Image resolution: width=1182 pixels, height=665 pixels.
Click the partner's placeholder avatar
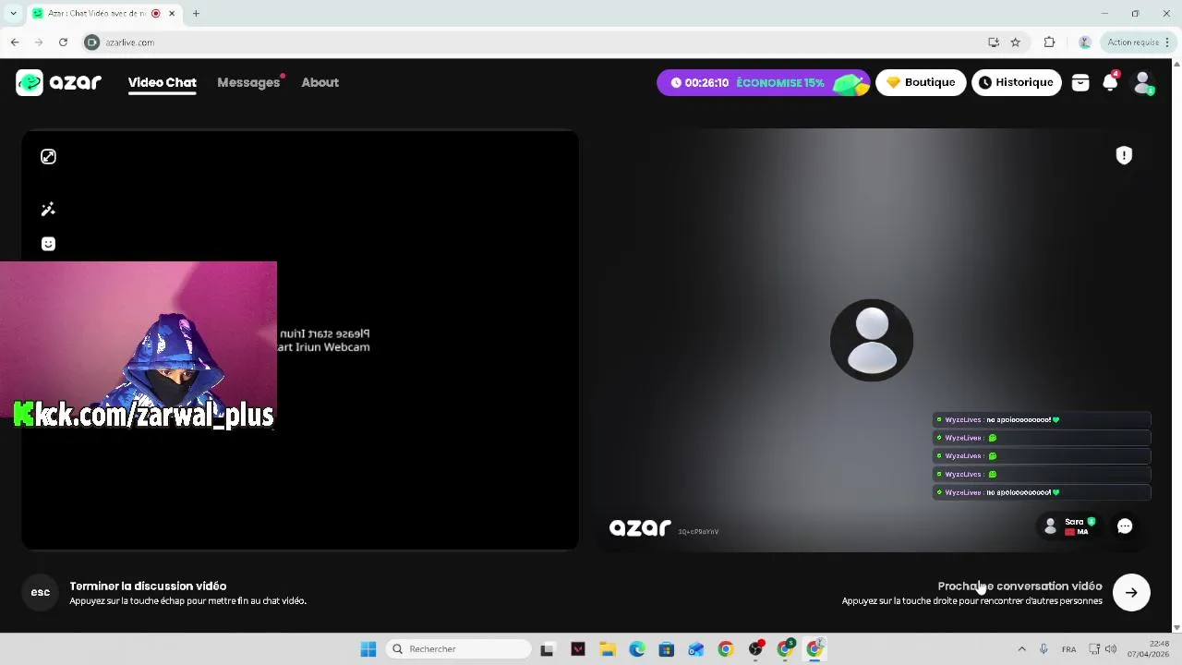click(x=872, y=340)
